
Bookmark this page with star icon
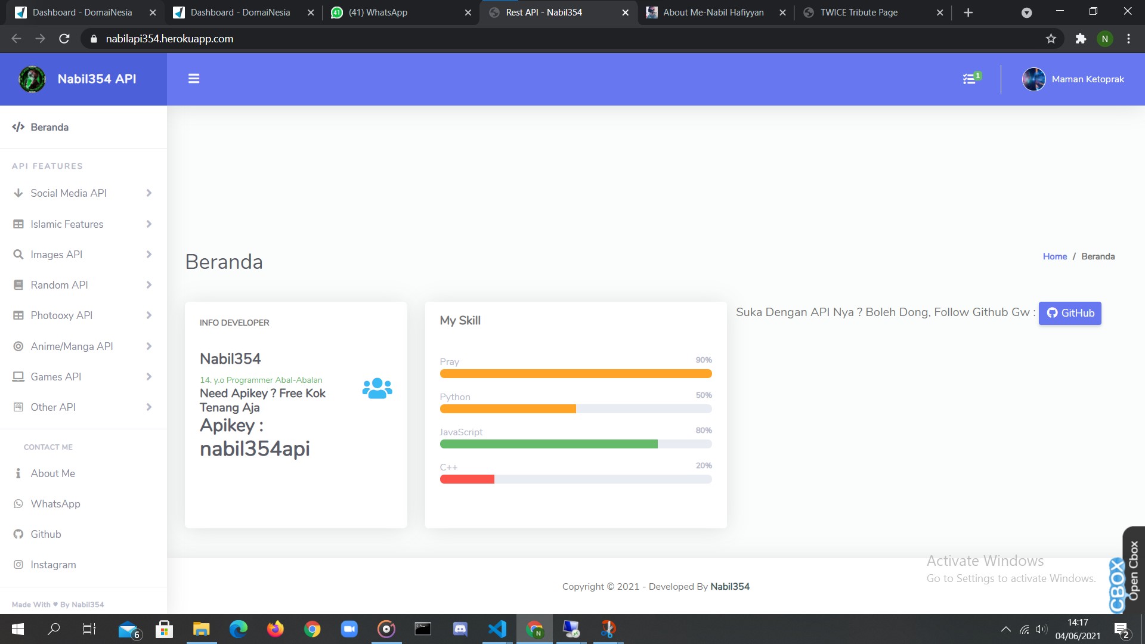[1051, 39]
